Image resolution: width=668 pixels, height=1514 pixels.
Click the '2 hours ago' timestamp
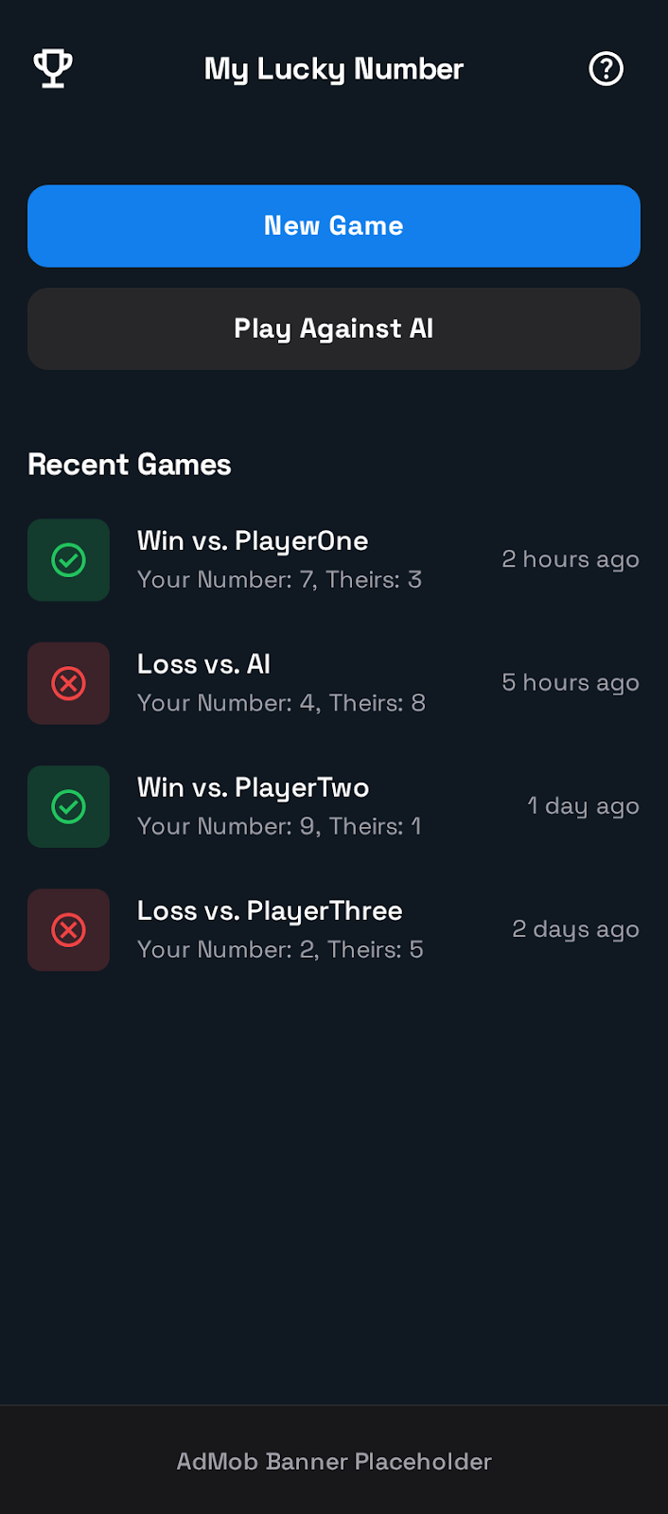570,559
